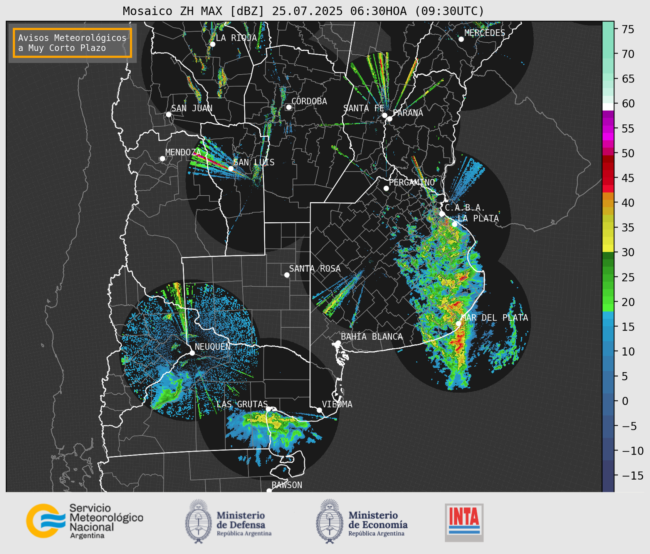This screenshot has width=650, height=554.
Task: Click the green 25 dBZ colorbar segment
Action: tap(608, 277)
